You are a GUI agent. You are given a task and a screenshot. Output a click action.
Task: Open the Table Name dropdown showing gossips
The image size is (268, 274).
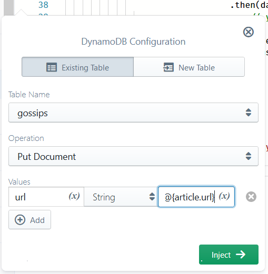click(133, 113)
